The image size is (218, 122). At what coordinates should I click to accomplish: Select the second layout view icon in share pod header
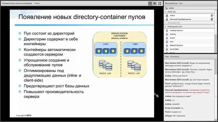[154, 3]
